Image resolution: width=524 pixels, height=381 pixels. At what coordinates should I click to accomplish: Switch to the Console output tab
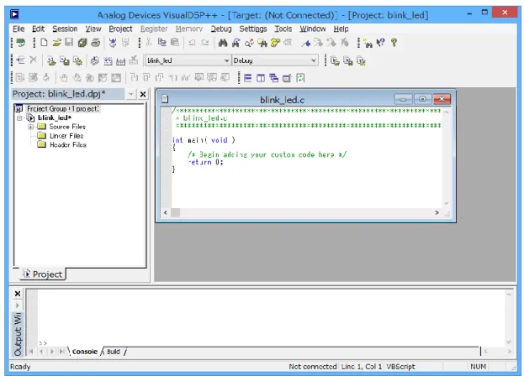click(85, 352)
